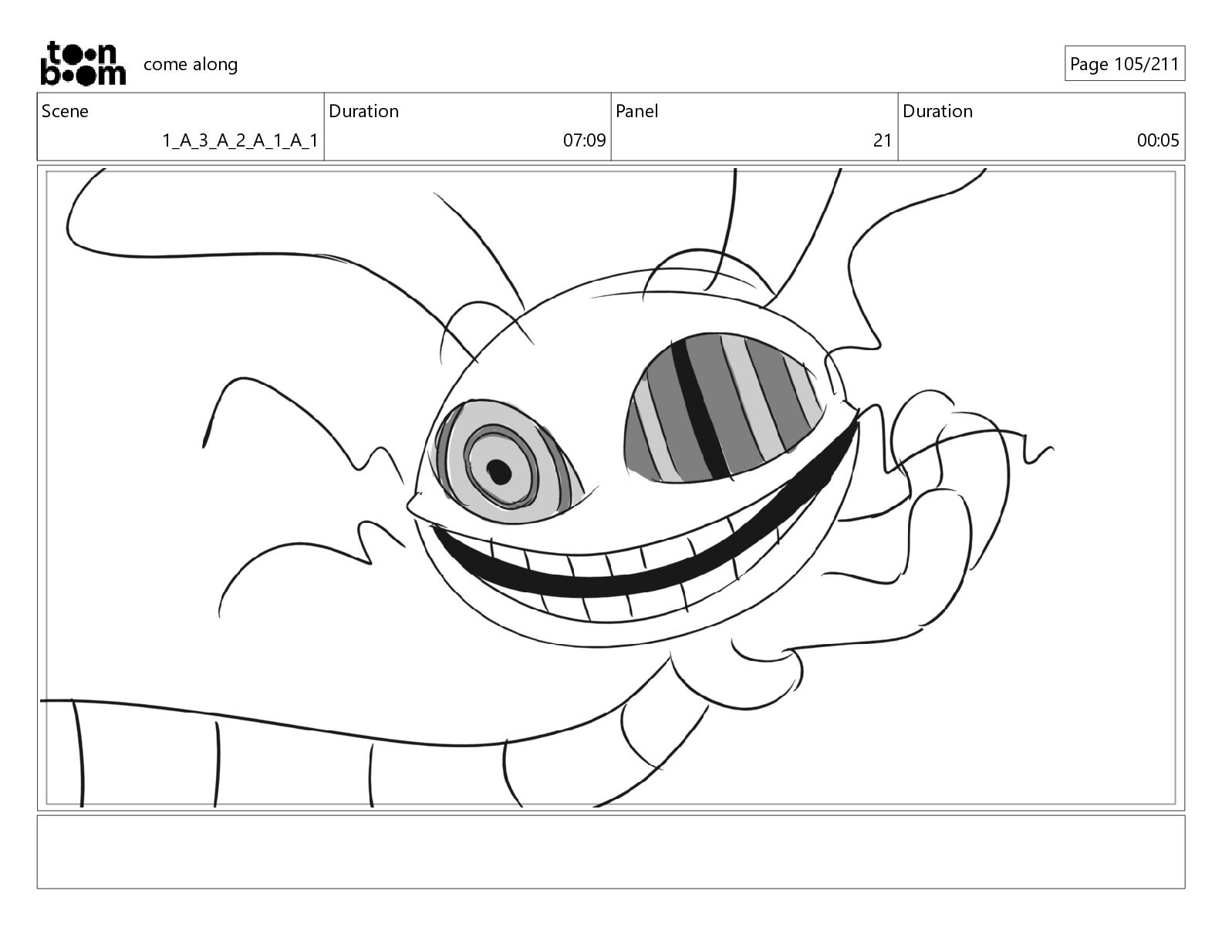The height and width of the screenshot is (944, 1222).
Task: Click the 'Page 105/211' box
Action: pos(1125,64)
